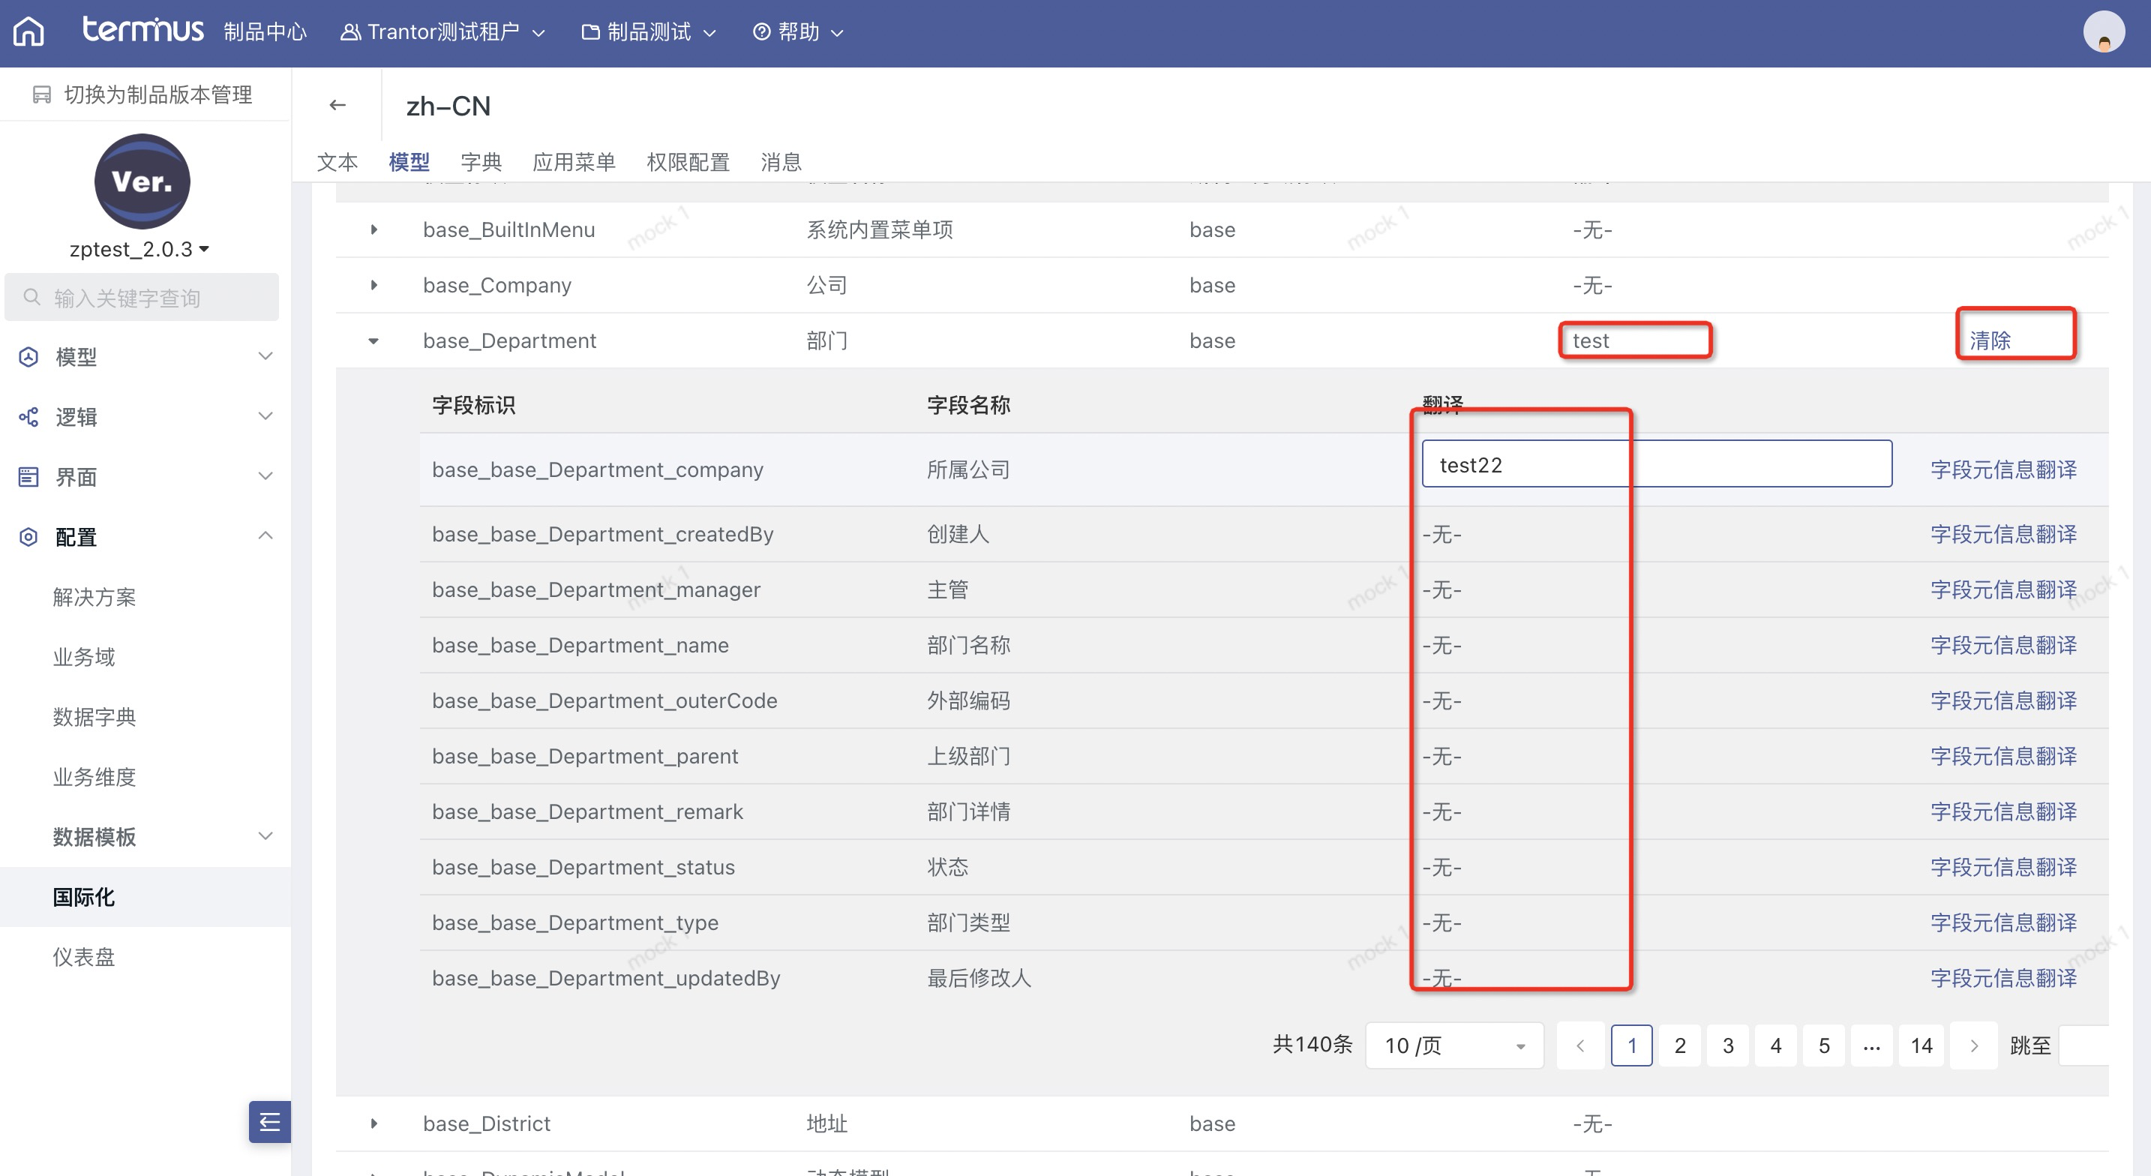Click the previous page arrow
Viewport: 2151px width, 1176px height.
tap(1579, 1045)
